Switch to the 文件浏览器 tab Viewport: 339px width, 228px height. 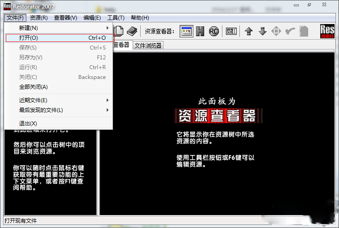point(148,46)
